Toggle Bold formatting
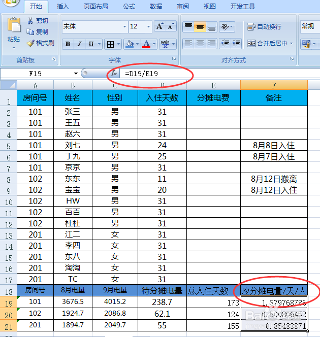 point(68,44)
